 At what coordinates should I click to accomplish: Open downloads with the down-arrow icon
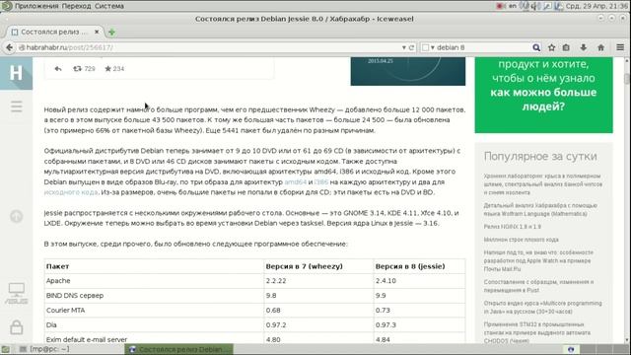tap(583, 47)
